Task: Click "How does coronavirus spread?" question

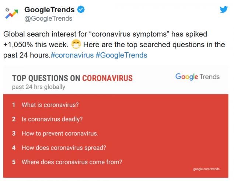Action: pyautogui.click(x=64, y=147)
